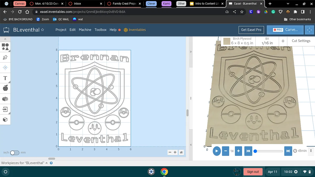Open the Apps brick icon

point(5,99)
